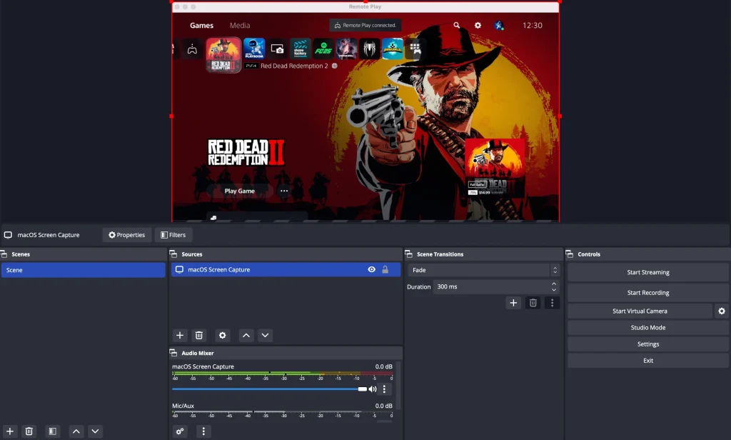Viewport: 731px width, 440px height.
Task: Open transition properties three-dot menu
Action: point(552,303)
